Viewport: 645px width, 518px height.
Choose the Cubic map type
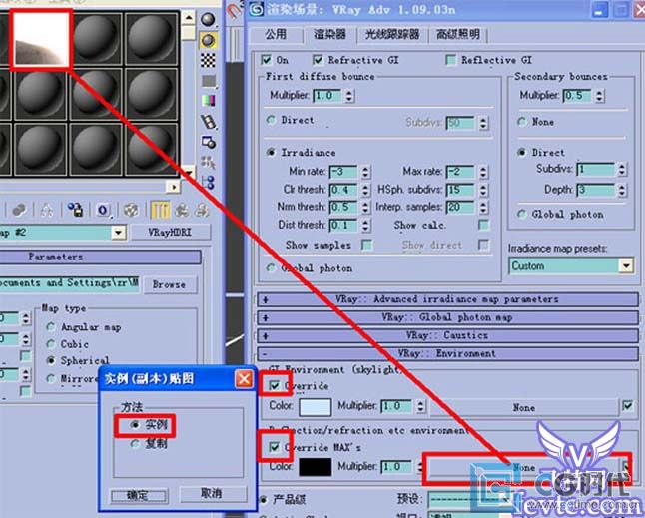click(x=51, y=344)
